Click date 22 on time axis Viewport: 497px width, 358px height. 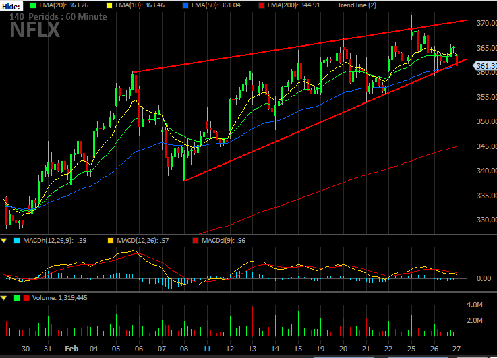[388, 349]
